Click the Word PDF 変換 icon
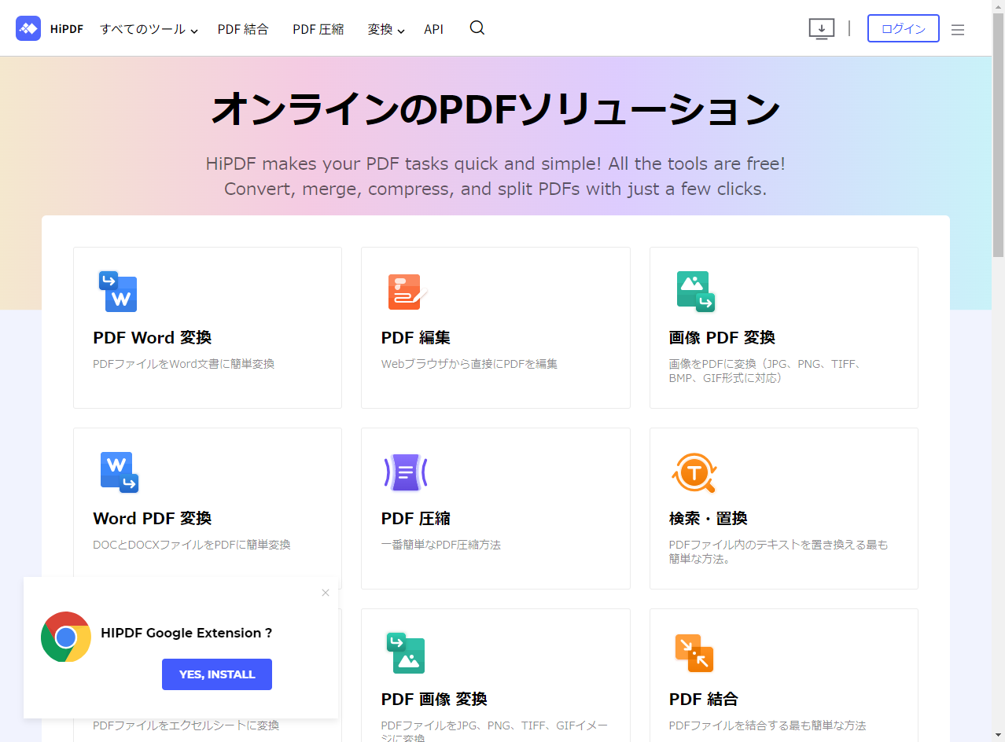1005x742 pixels. [119, 472]
